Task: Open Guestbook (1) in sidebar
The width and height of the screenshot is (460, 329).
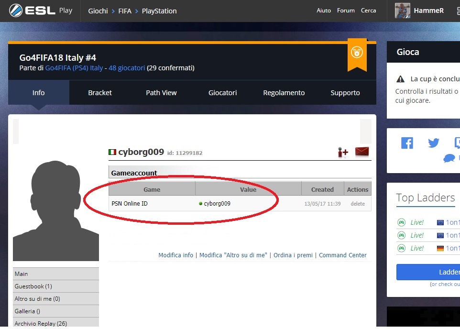Action: pyautogui.click(x=56, y=286)
